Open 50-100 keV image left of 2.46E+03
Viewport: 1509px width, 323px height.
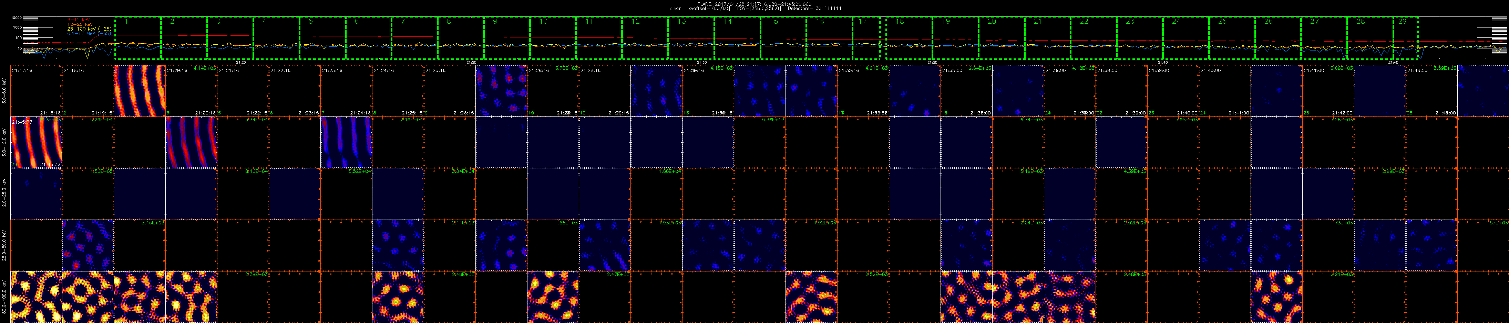coord(398,297)
